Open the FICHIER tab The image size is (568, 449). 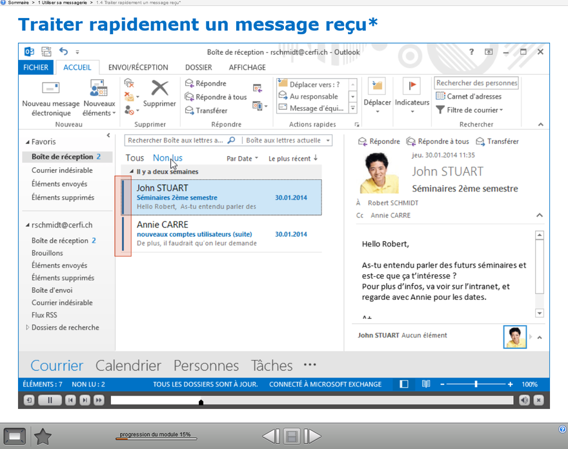pyautogui.click(x=36, y=67)
